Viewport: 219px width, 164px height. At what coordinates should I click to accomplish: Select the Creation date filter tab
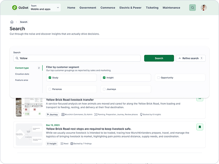click(22, 74)
